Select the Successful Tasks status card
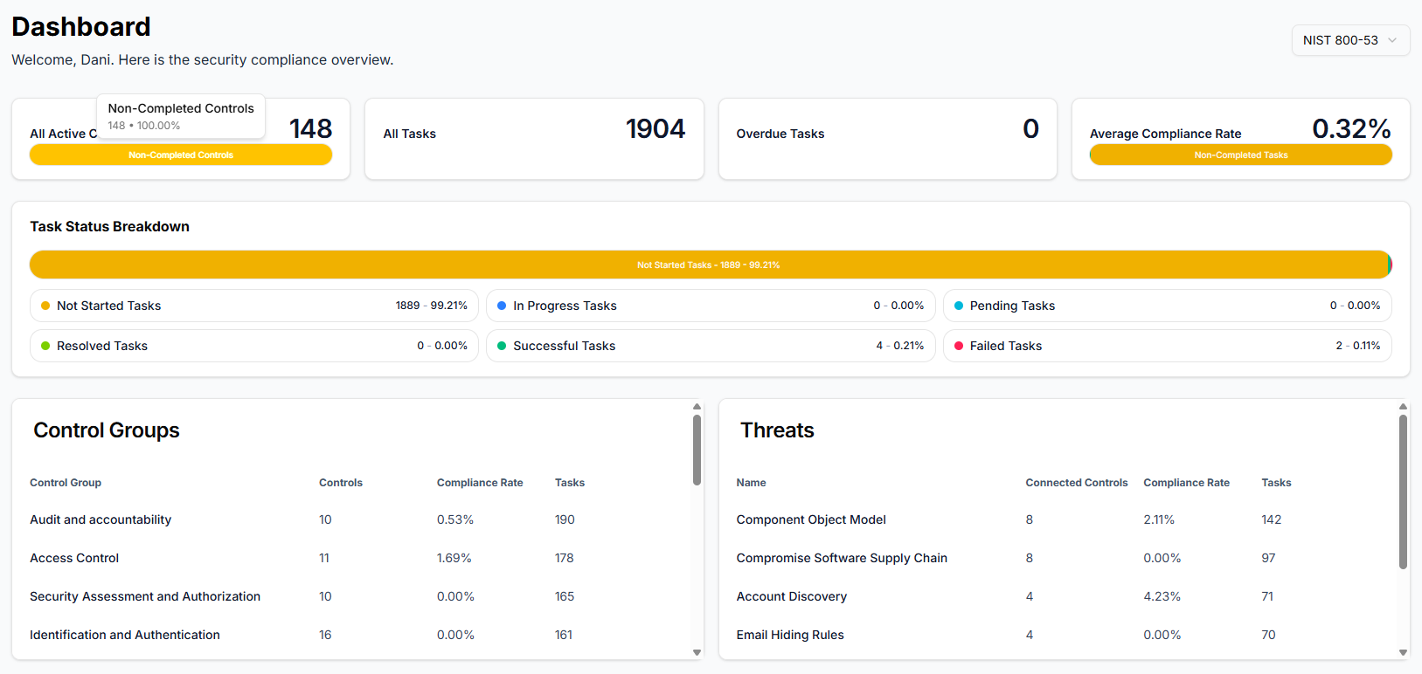 coord(711,346)
